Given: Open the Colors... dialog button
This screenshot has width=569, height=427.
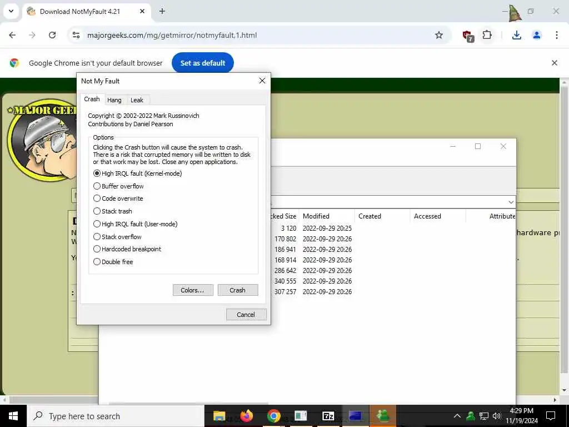Looking at the screenshot, I should pos(193,290).
